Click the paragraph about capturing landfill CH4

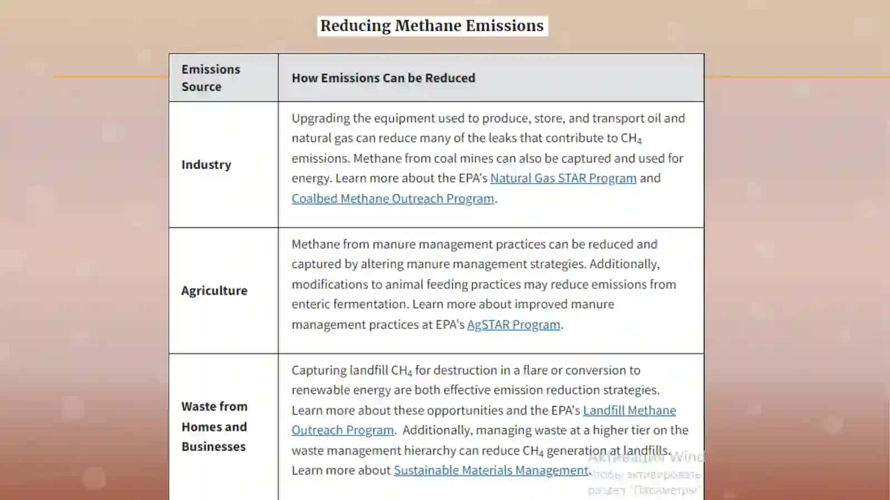[x=489, y=420]
